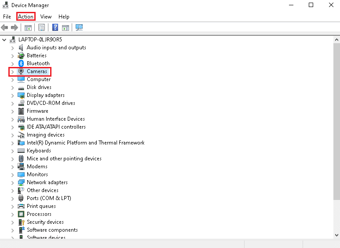
Task: Expand the Network adapters node
Action: pyautogui.click(x=13, y=182)
